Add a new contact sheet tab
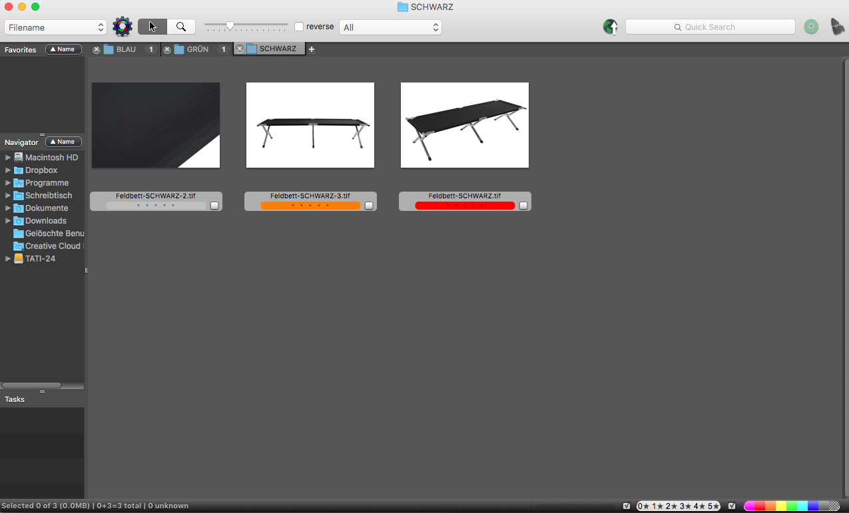This screenshot has width=849, height=513. [312, 49]
